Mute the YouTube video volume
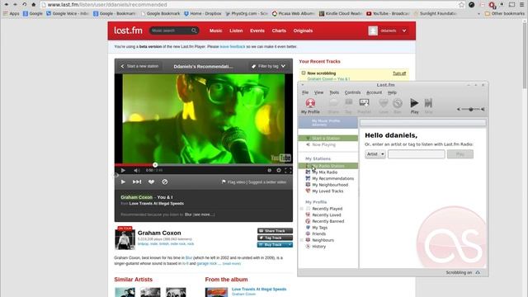 136,171
